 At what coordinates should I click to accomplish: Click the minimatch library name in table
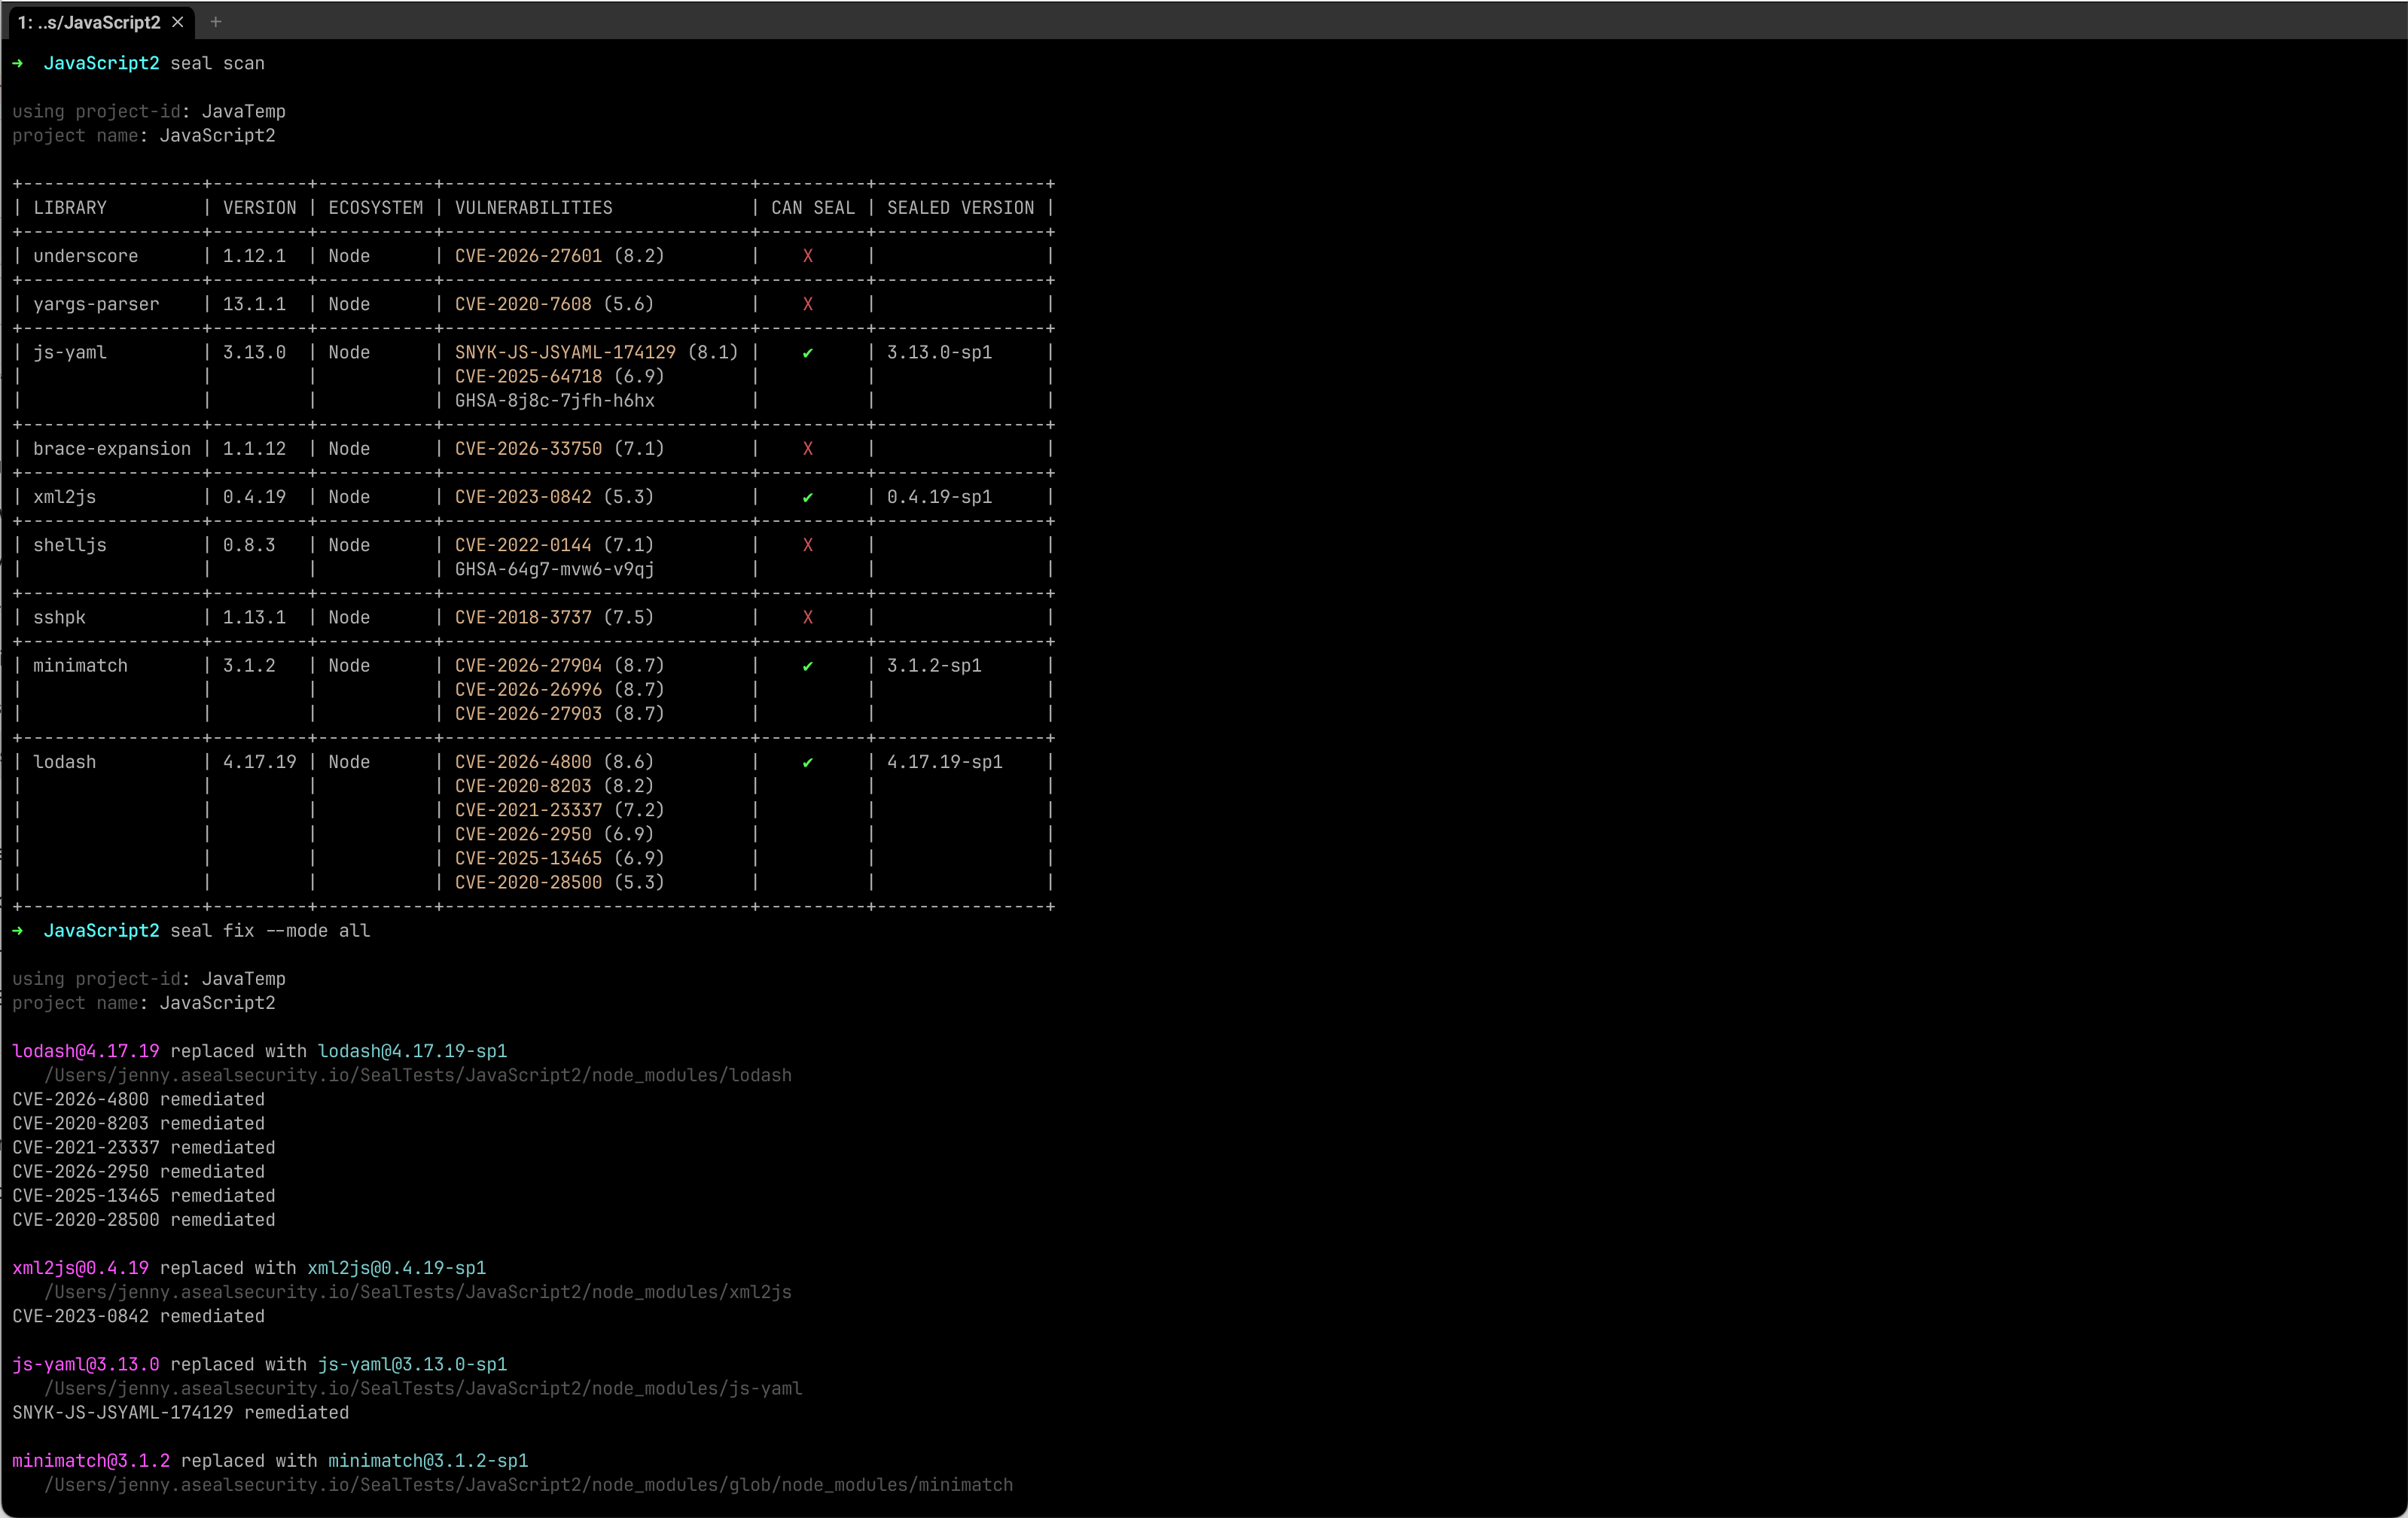click(80, 666)
